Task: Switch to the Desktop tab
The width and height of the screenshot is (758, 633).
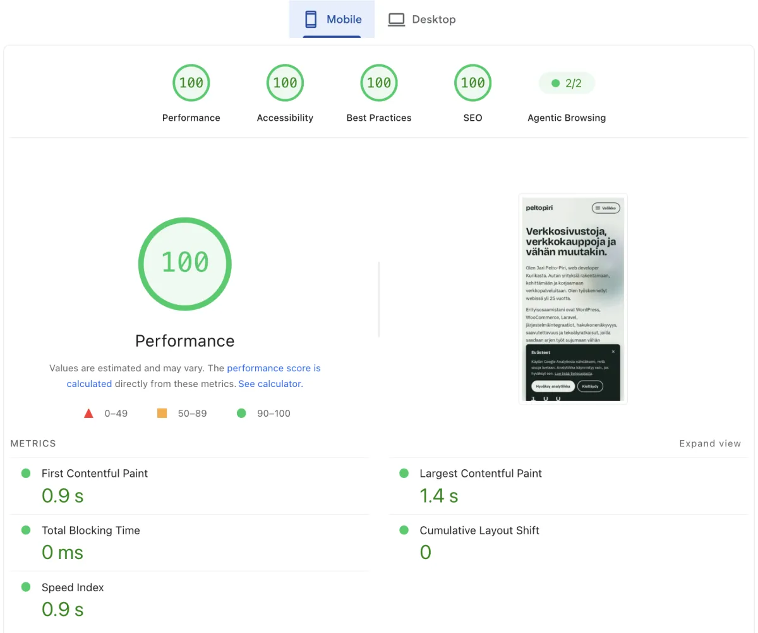Action: click(x=421, y=19)
